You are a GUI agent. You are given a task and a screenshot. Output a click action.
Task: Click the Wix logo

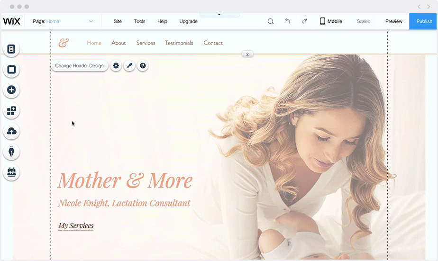(12, 21)
